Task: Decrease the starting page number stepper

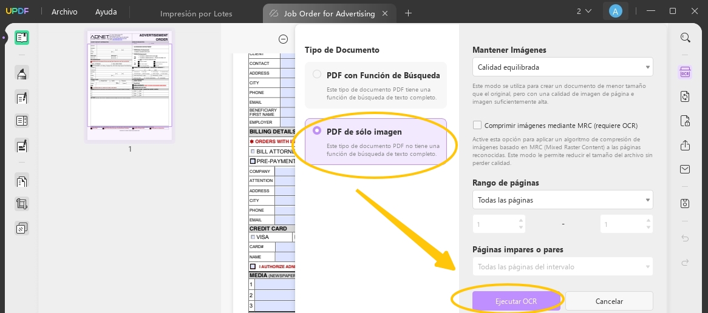Action: pos(521,227)
